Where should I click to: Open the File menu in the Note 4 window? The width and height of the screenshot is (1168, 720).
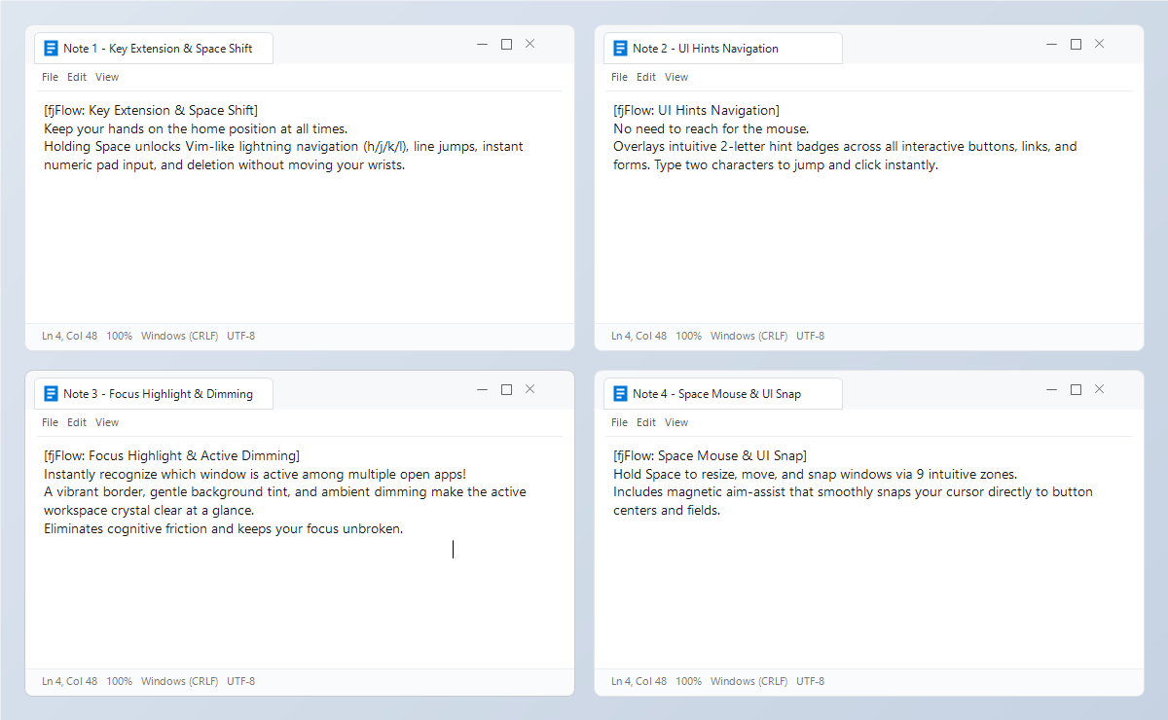pyautogui.click(x=619, y=422)
